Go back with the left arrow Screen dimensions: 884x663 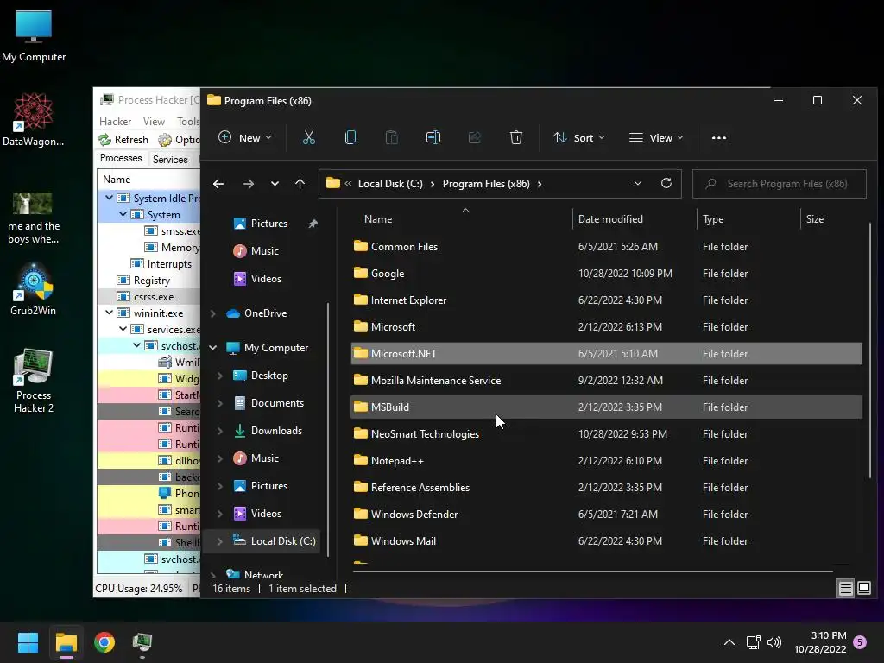coord(218,184)
